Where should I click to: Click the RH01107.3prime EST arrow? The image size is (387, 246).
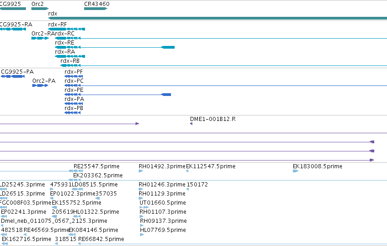[x=141, y=216]
